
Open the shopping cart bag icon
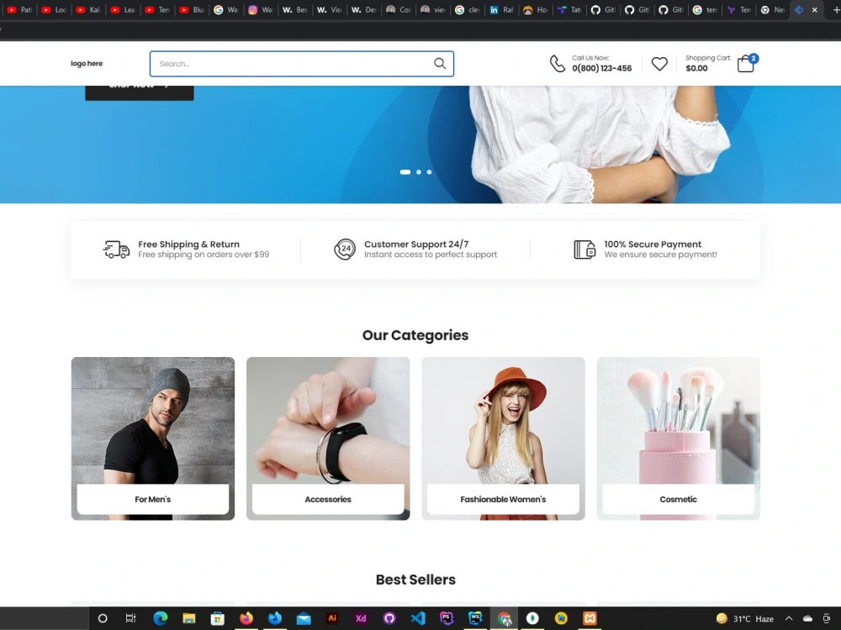(x=745, y=64)
